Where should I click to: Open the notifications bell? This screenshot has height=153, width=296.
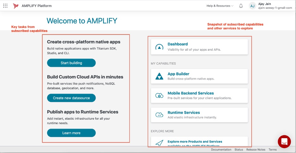(241, 6)
